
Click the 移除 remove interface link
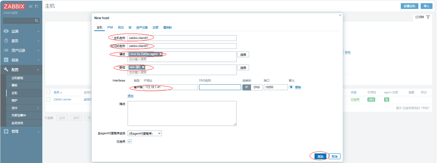298,87
